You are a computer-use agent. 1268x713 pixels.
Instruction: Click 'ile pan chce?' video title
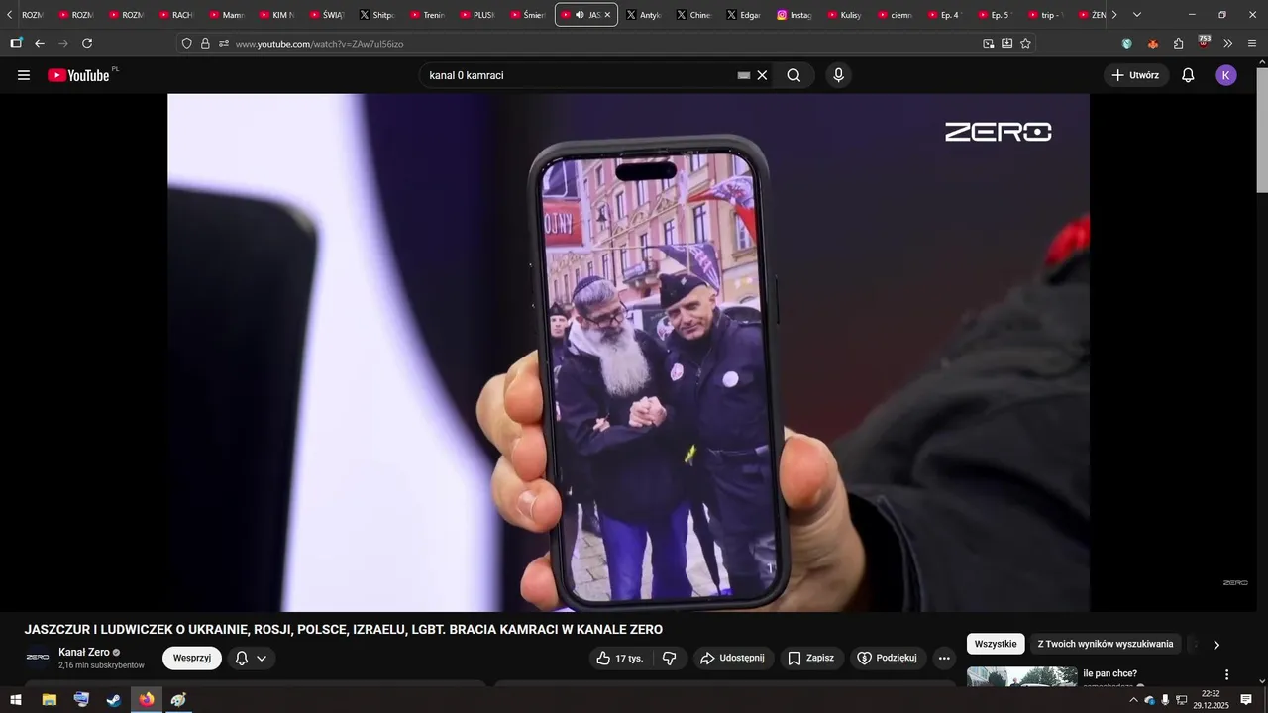coord(1109,673)
